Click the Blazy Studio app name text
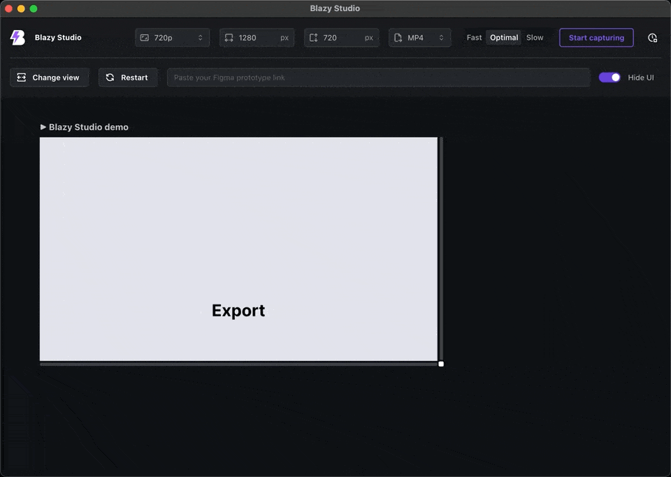 pyautogui.click(x=58, y=38)
